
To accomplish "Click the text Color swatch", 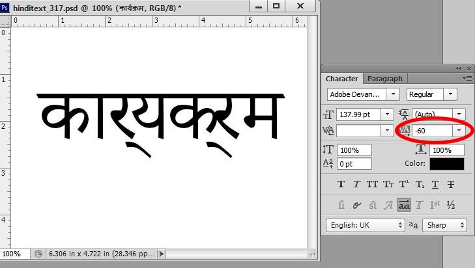I will [447, 164].
